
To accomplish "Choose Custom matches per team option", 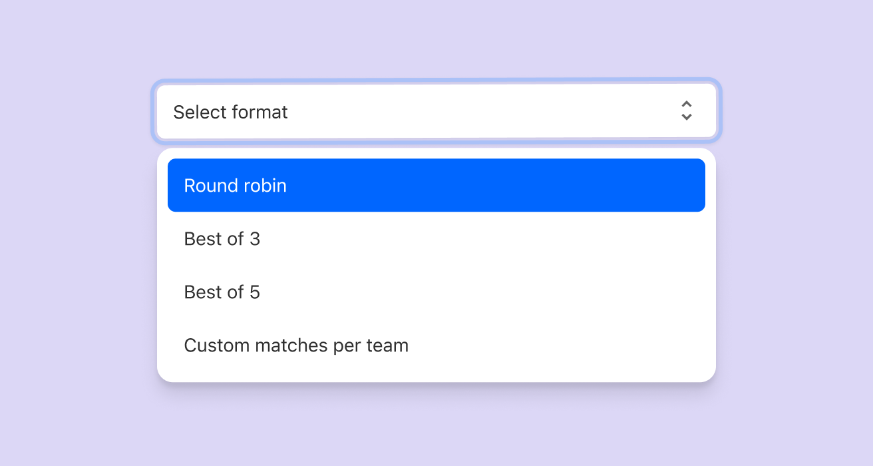I will click(x=436, y=345).
